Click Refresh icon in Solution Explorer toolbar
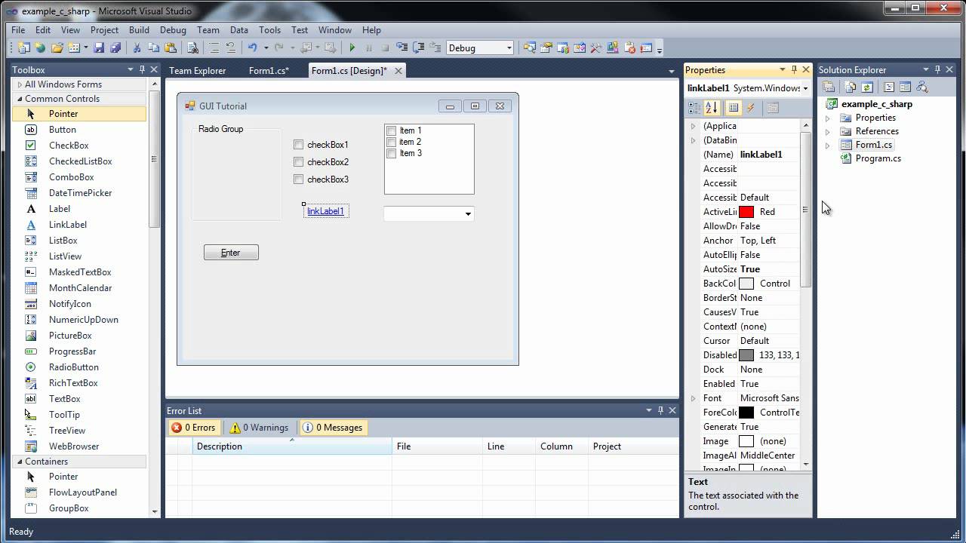Image resolution: width=966 pixels, height=543 pixels. [867, 87]
